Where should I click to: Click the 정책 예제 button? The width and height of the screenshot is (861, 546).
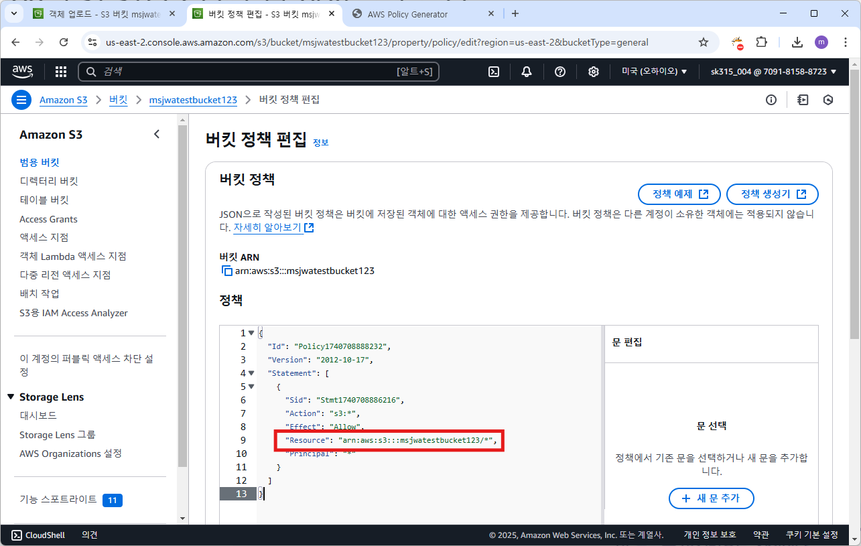(679, 194)
